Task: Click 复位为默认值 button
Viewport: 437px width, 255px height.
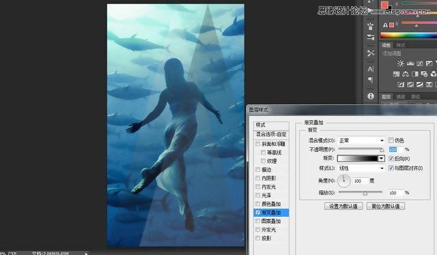Action: (385, 207)
